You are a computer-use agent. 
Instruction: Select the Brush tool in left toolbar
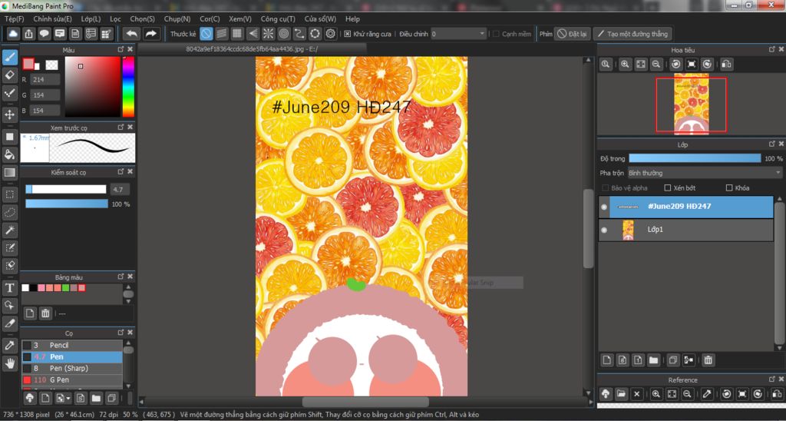click(x=9, y=58)
